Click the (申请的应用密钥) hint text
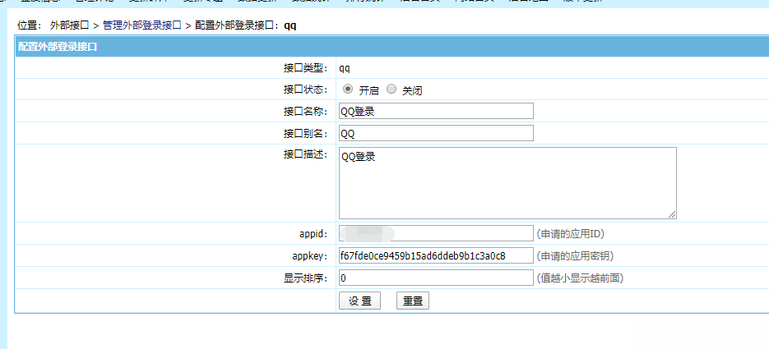This screenshot has width=769, height=349. point(575,256)
